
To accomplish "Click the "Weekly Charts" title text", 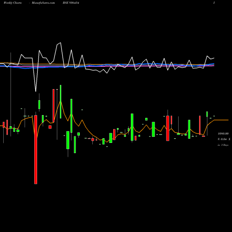I will pos(13,3).
